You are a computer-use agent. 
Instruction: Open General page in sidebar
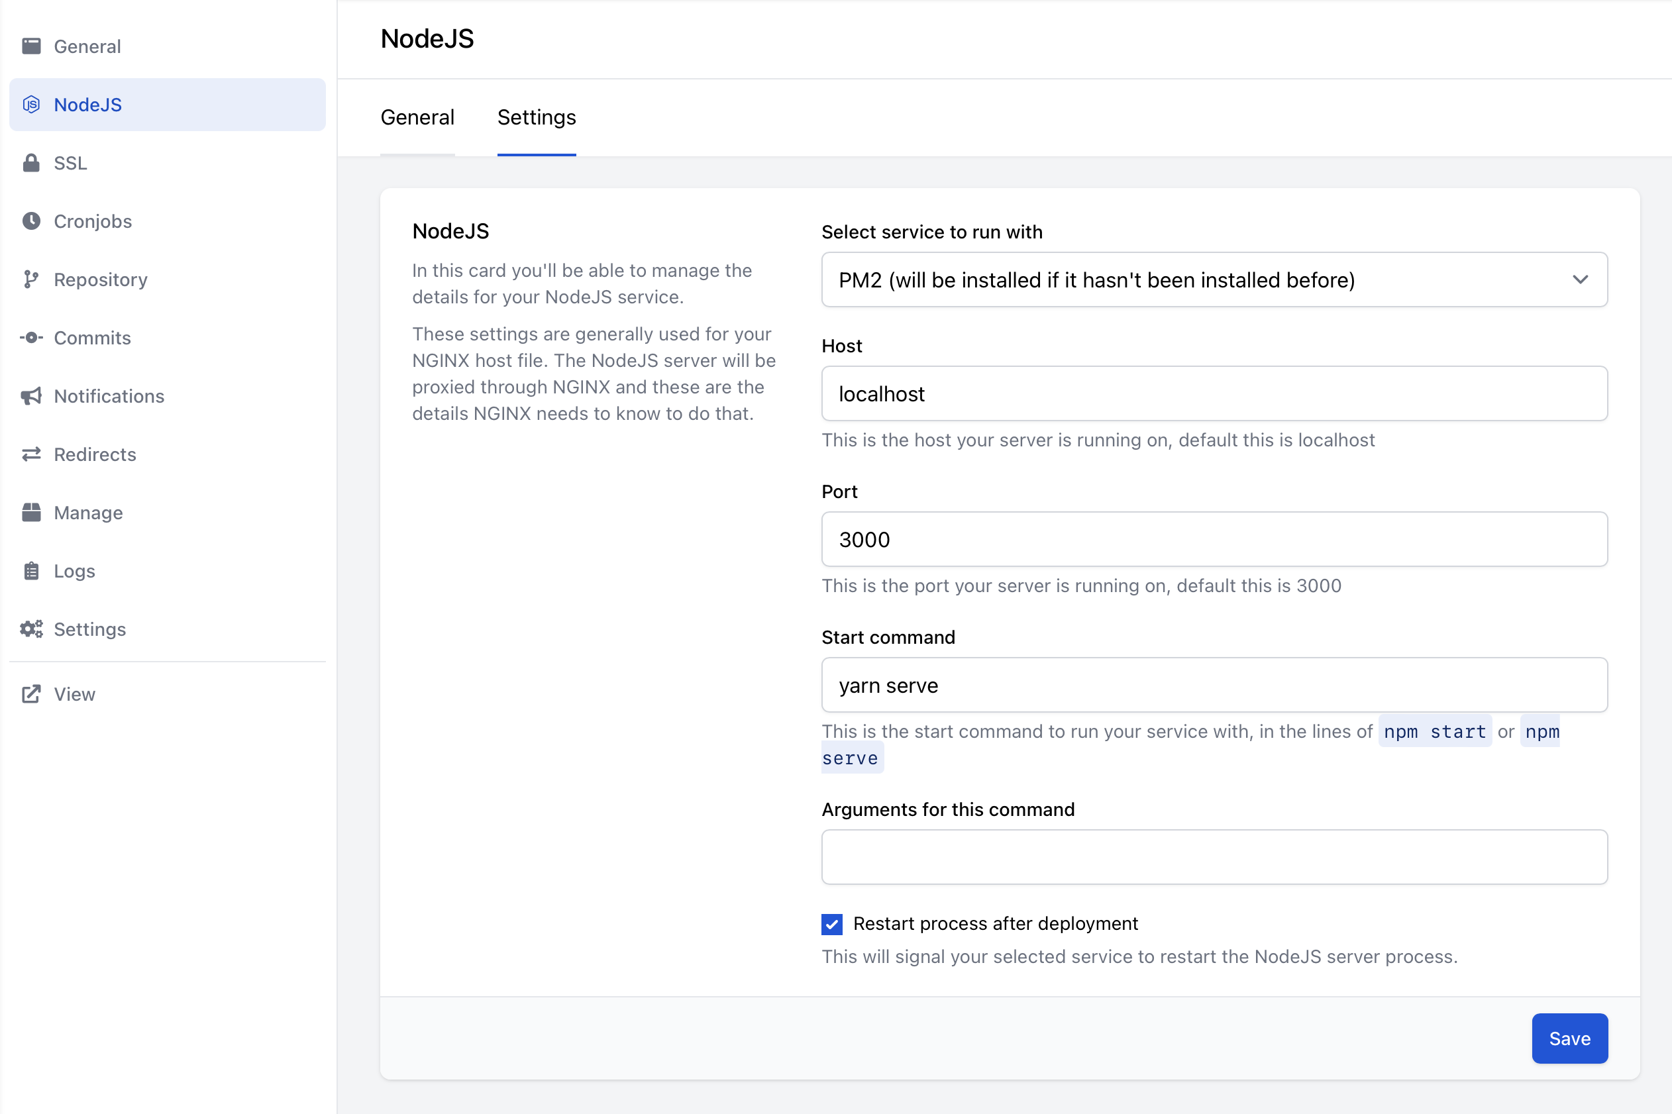(87, 46)
